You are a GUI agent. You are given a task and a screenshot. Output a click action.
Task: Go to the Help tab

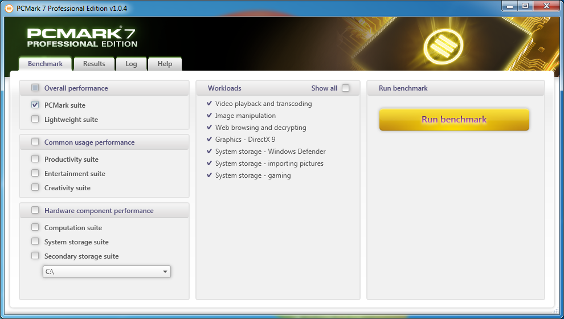pyautogui.click(x=165, y=64)
